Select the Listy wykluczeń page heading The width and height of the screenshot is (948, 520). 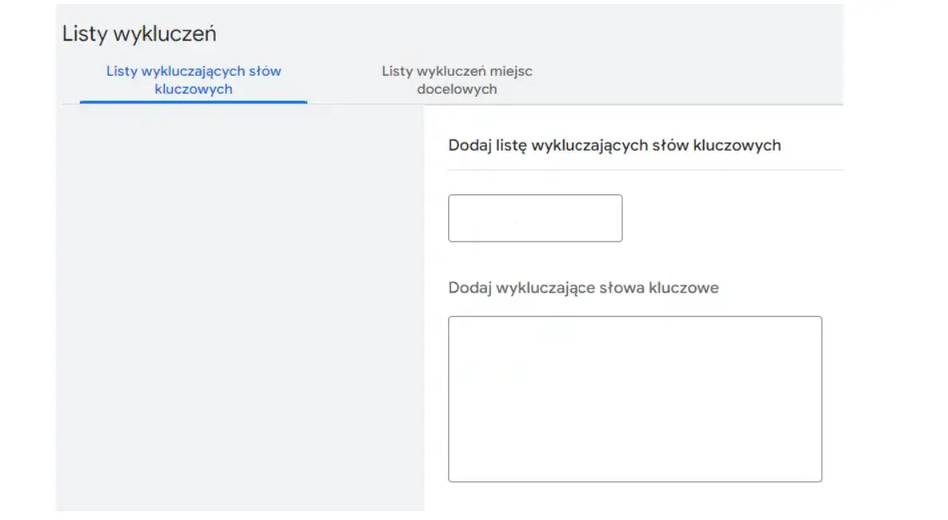click(x=139, y=33)
